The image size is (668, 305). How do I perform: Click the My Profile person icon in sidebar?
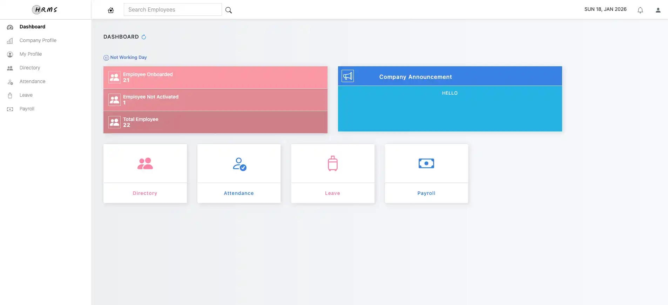[x=10, y=54]
